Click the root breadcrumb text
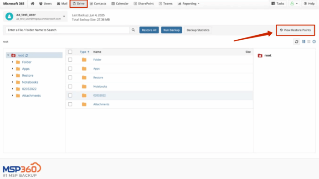 (5, 42)
